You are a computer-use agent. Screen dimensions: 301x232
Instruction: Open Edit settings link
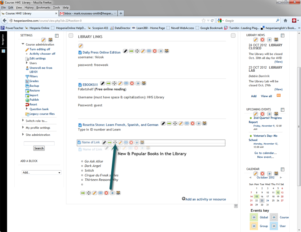tap(38, 58)
